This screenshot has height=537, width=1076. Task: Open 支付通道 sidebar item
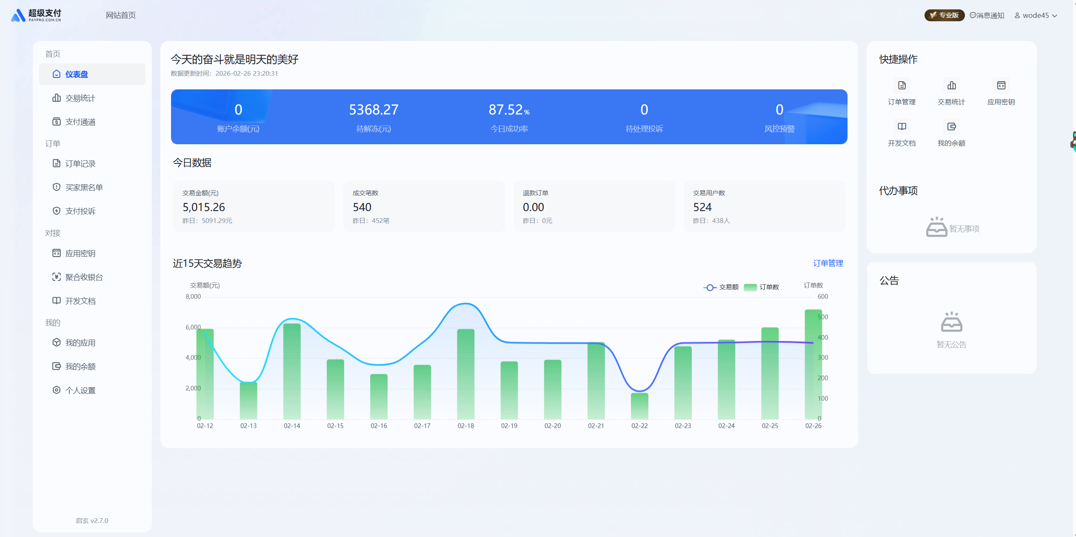80,122
